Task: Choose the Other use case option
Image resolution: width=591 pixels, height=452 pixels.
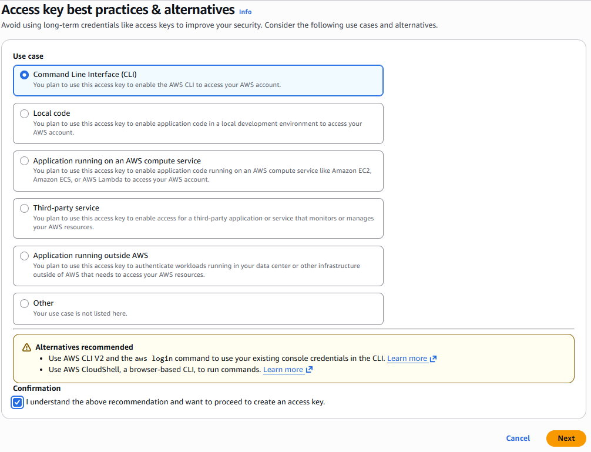Action: (24, 303)
